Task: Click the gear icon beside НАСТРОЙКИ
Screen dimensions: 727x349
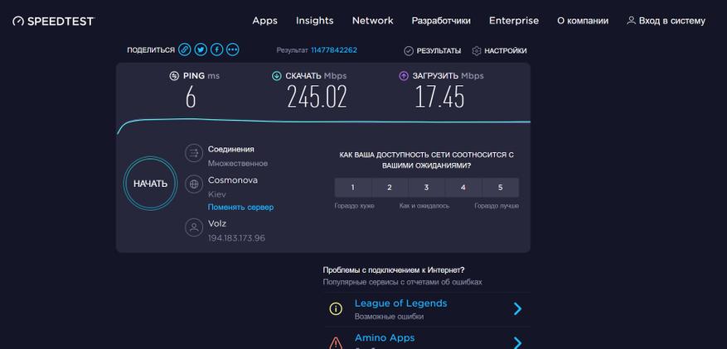Action: click(x=477, y=51)
